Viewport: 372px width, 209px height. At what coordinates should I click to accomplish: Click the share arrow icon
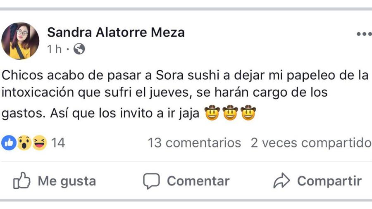pyautogui.click(x=281, y=181)
